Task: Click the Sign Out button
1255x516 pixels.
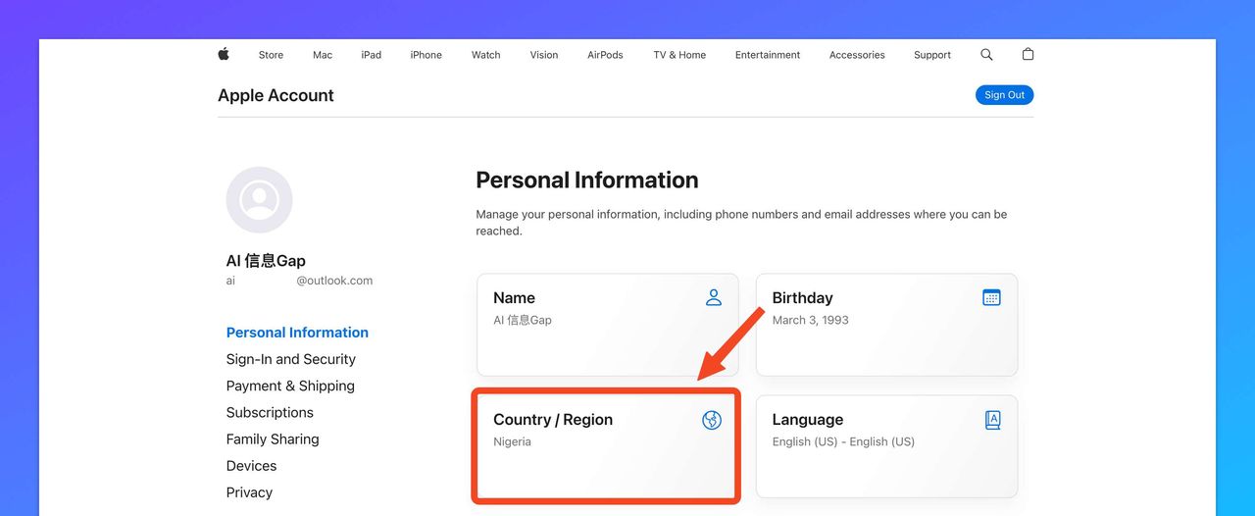Action: 1004,95
